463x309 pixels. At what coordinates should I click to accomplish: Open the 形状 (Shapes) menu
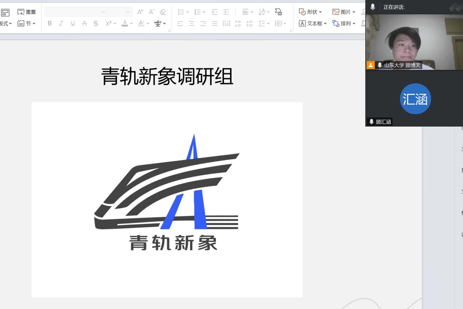[x=310, y=12]
